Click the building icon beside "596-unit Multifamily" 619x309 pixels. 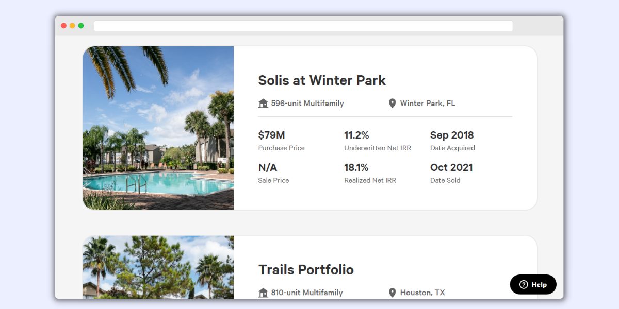pos(263,103)
